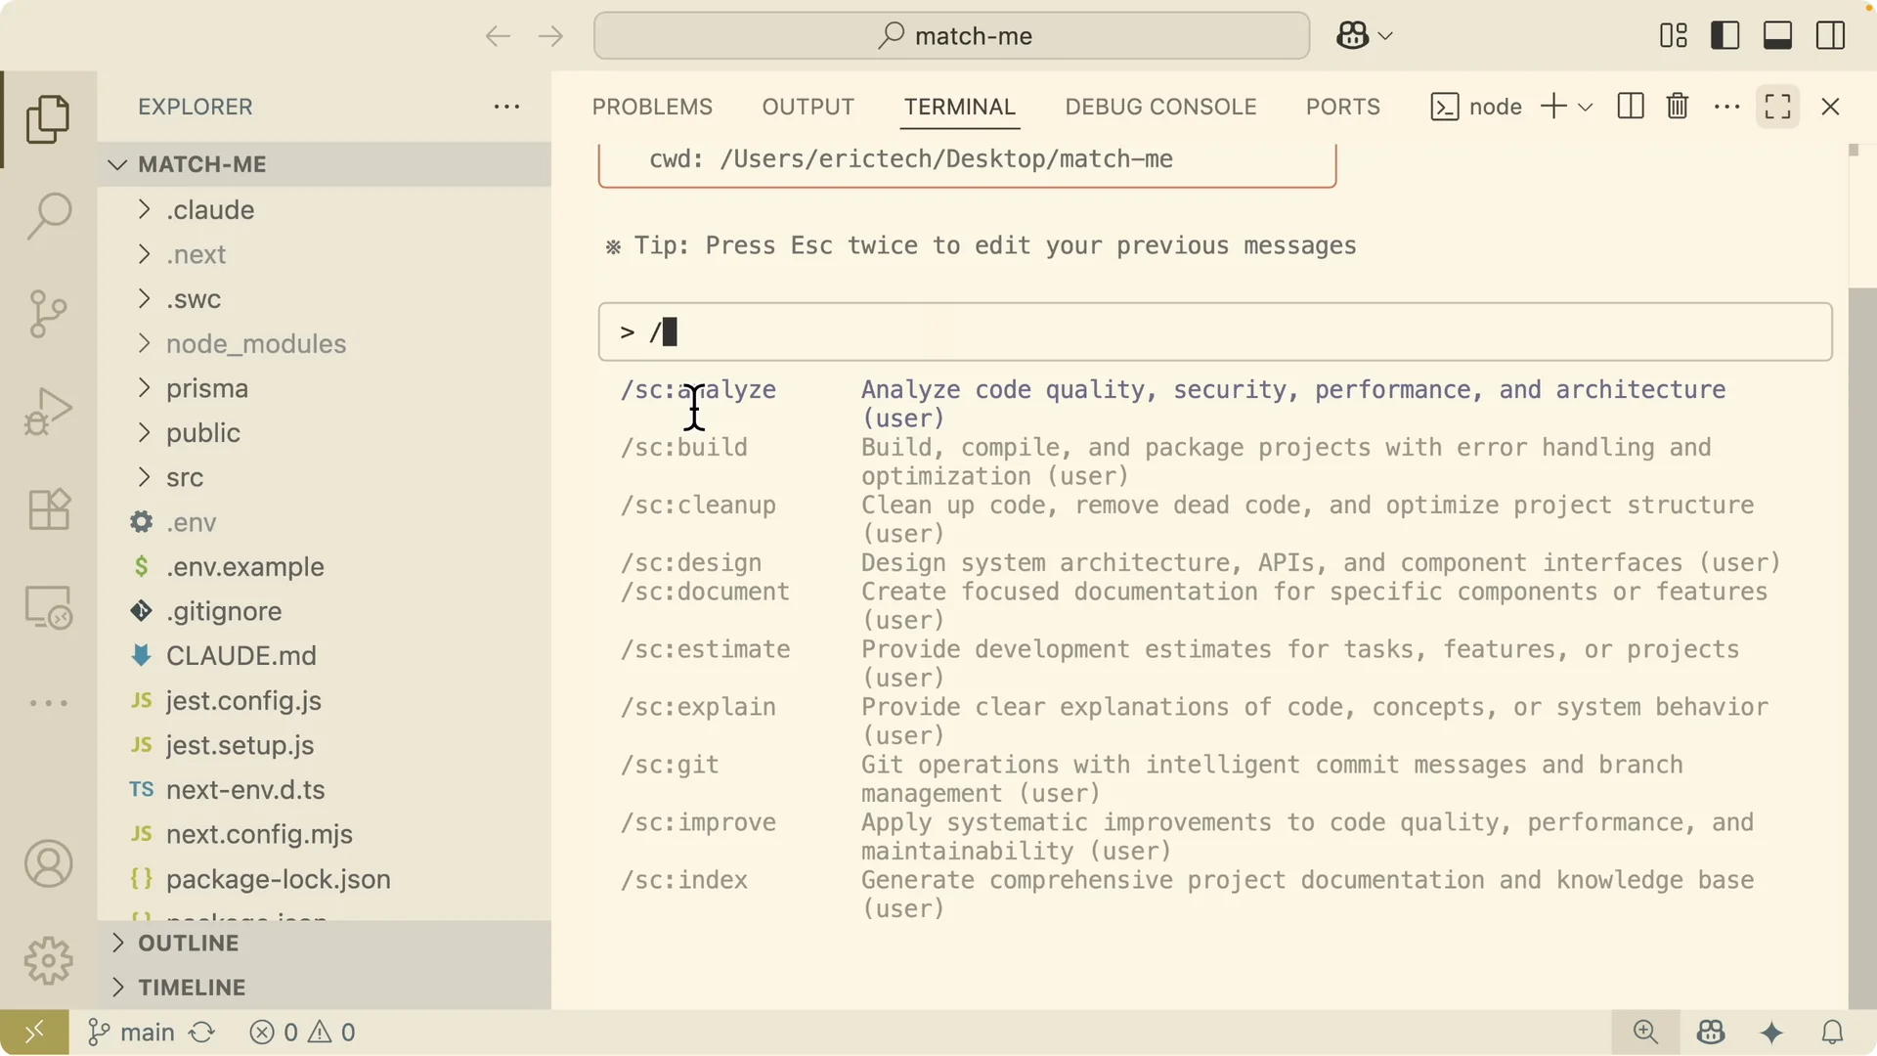1877x1056 pixels.
Task: Expand the public folder
Action: tap(325, 433)
